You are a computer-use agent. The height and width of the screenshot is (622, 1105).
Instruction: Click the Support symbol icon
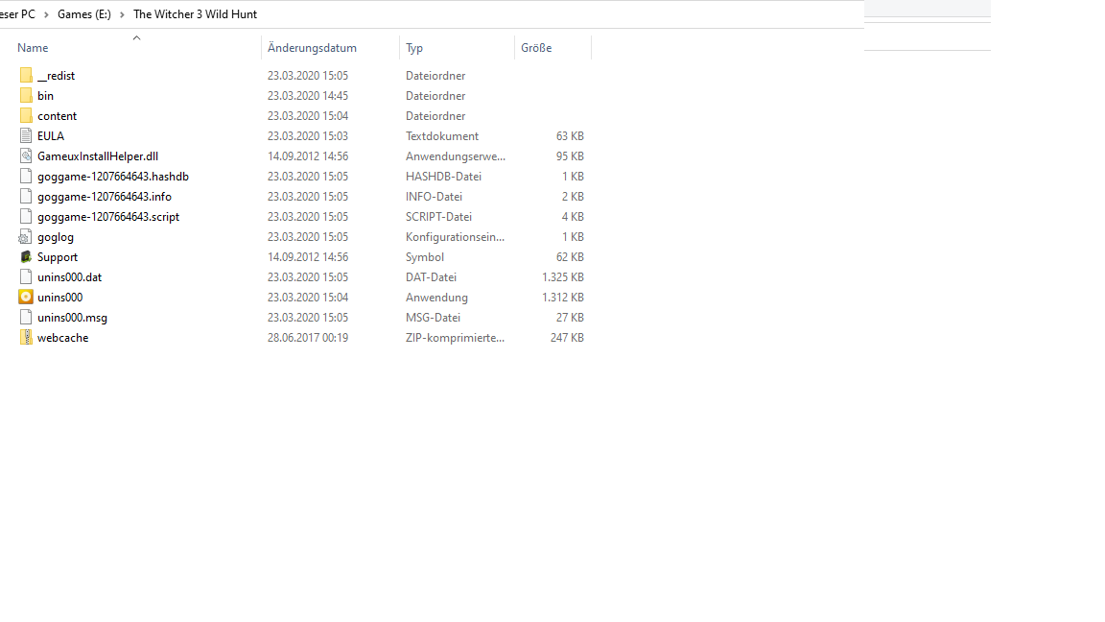coord(26,257)
